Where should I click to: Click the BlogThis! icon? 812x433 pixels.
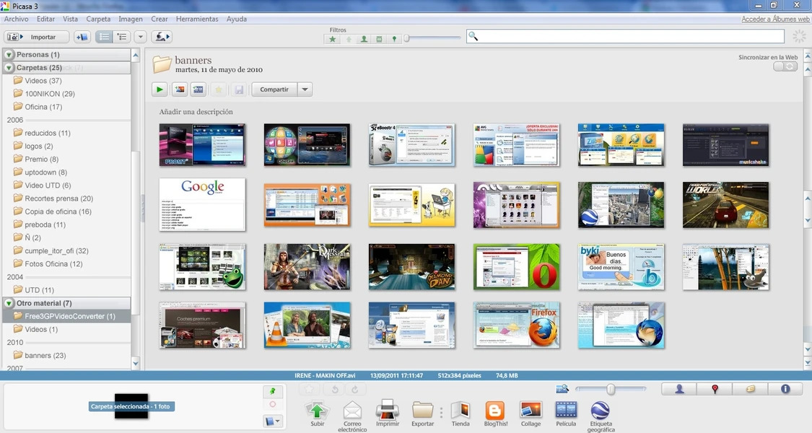495,411
